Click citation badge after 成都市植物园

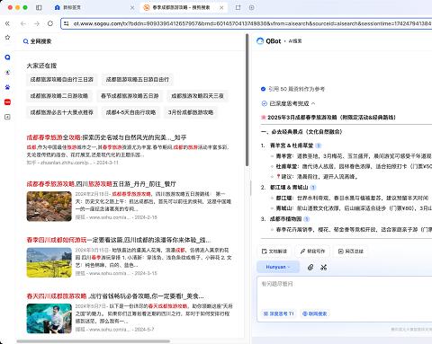coord(306,219)
